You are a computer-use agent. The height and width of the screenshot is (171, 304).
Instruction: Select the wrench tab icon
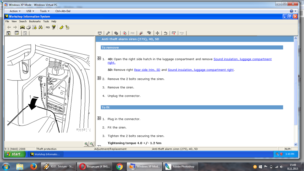point(108,33)
